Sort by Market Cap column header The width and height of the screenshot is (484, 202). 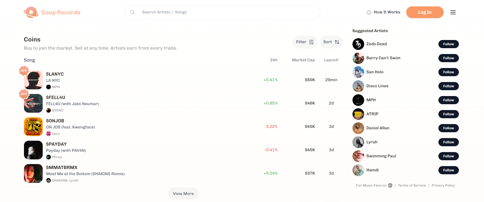[303, 60]
